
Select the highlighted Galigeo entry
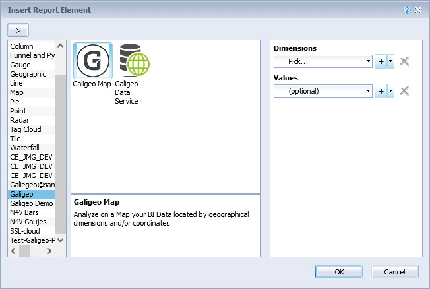coord(32,194)
